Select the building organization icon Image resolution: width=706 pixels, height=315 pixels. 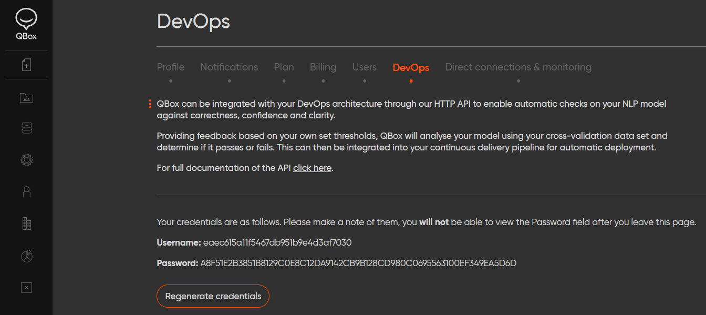tap(26, 223)
